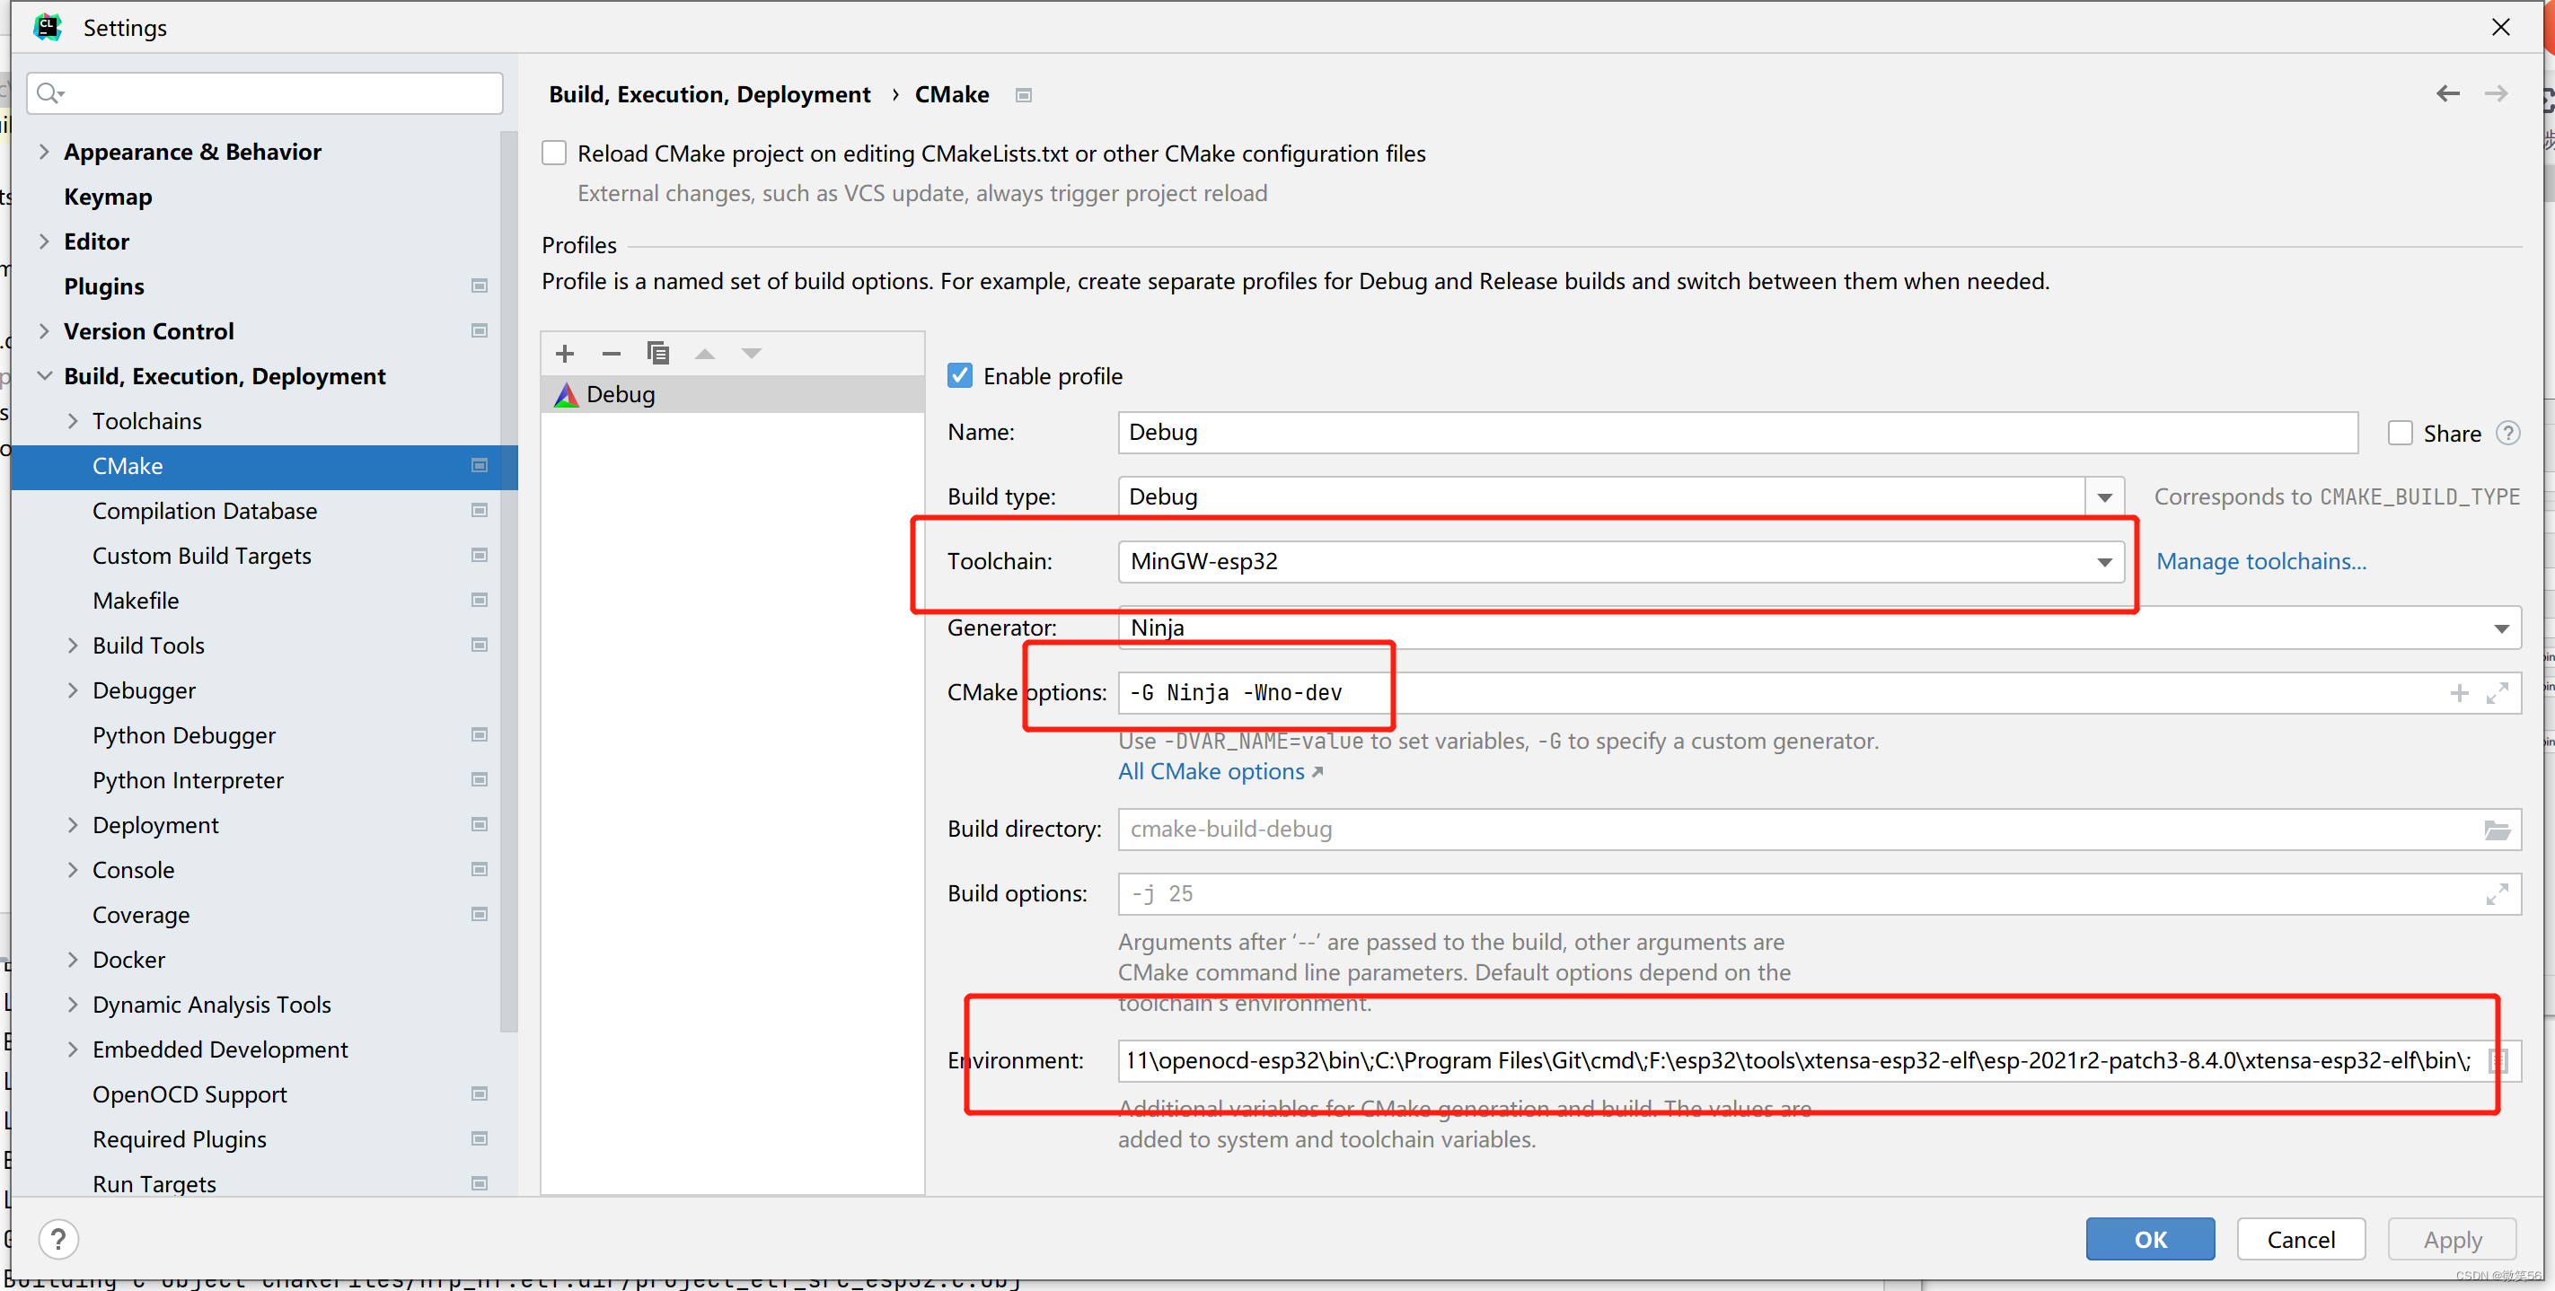Screen dimensions: 2555x1291
Task: Click project-level icon next to OpenOCD Support
Action: coord(479,1093)
